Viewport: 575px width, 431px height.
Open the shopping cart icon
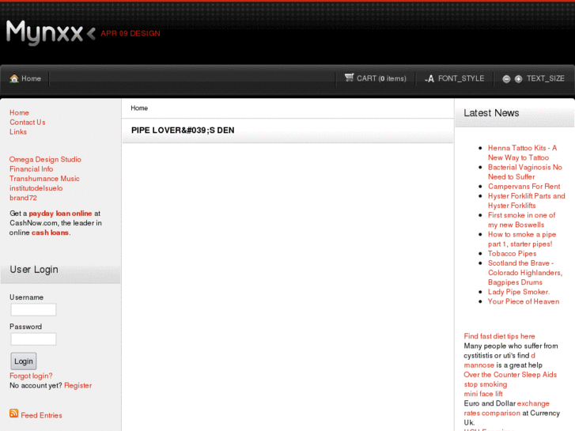[x=349, y=78]
